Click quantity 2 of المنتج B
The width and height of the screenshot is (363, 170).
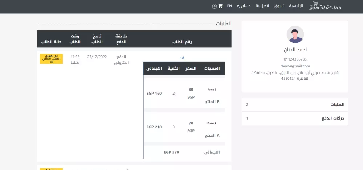point(174,94)
